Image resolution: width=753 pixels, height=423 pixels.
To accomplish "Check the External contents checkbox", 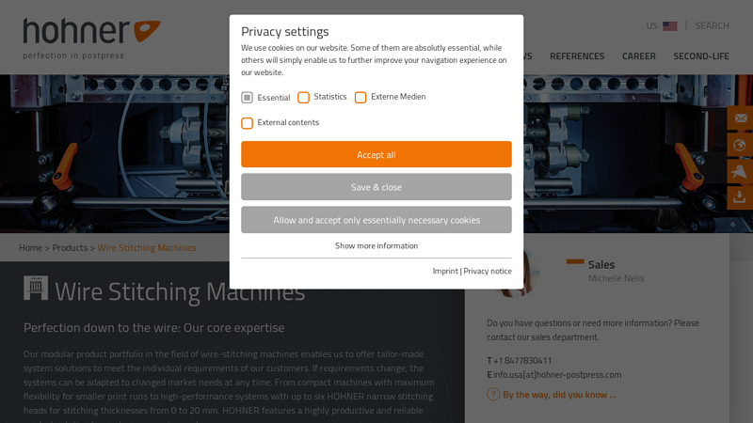I will (x=247, y=123).
